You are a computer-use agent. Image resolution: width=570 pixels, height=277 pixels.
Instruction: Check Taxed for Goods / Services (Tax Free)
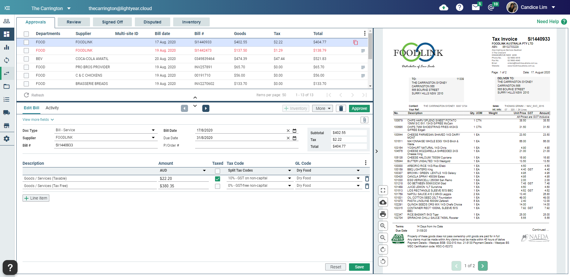pyautogui.click(x=217, y=186)
